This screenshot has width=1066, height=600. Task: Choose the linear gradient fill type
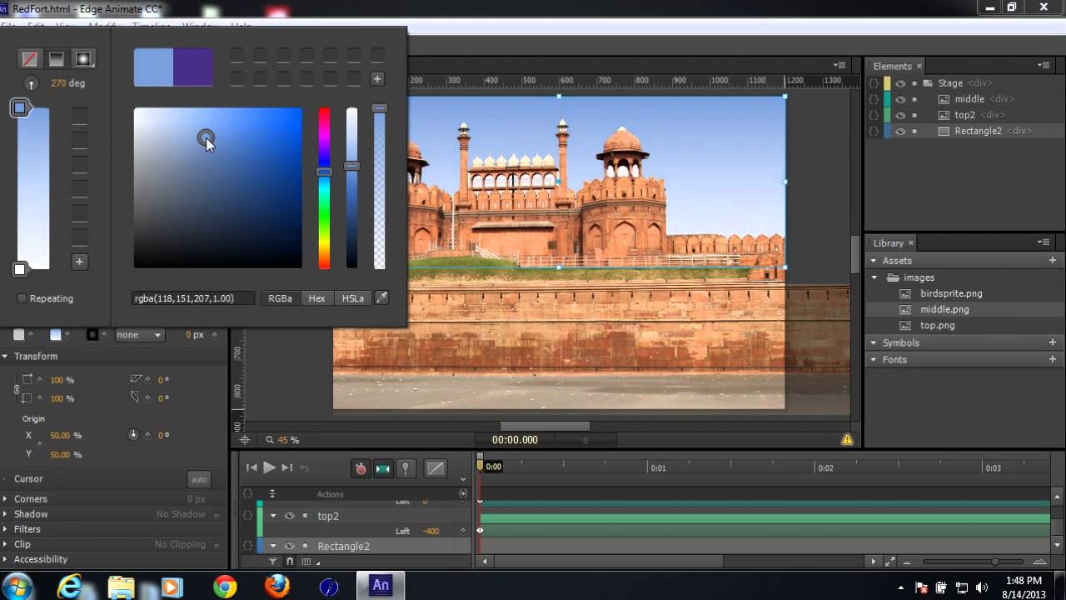pyautogui.click(x=57, y=59)
